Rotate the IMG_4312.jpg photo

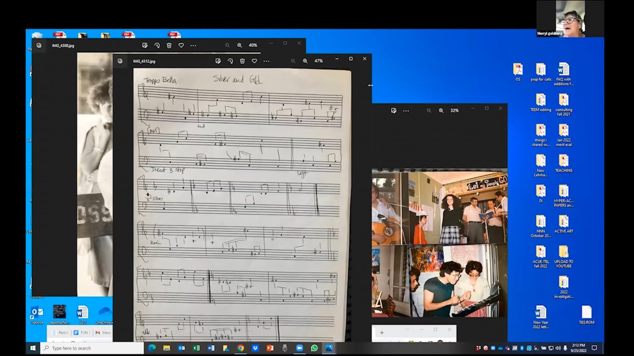point(230,61)
